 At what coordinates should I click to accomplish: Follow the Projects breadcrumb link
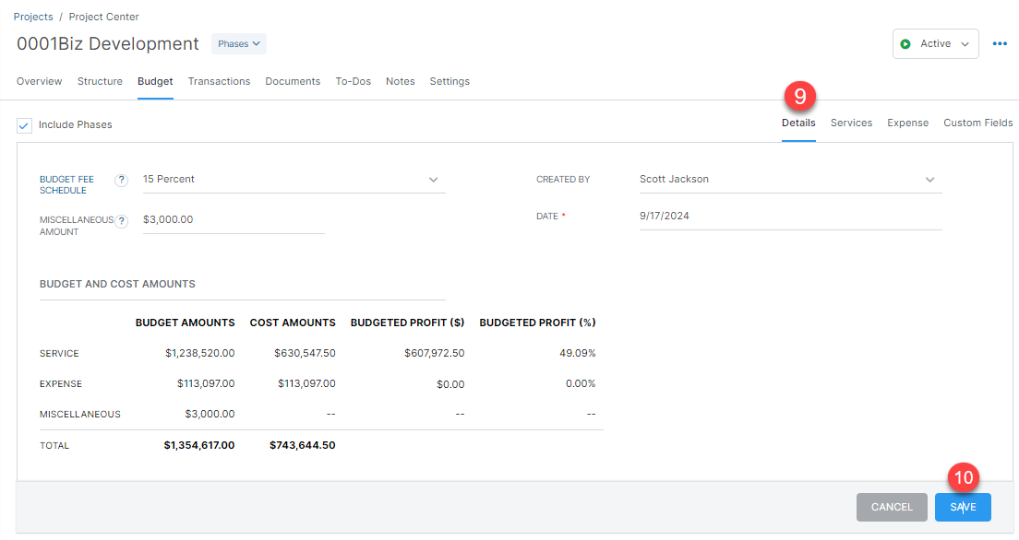[33, 17]
